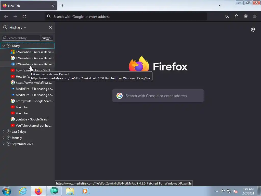Click the network tray icon

[x=229, y=191]
